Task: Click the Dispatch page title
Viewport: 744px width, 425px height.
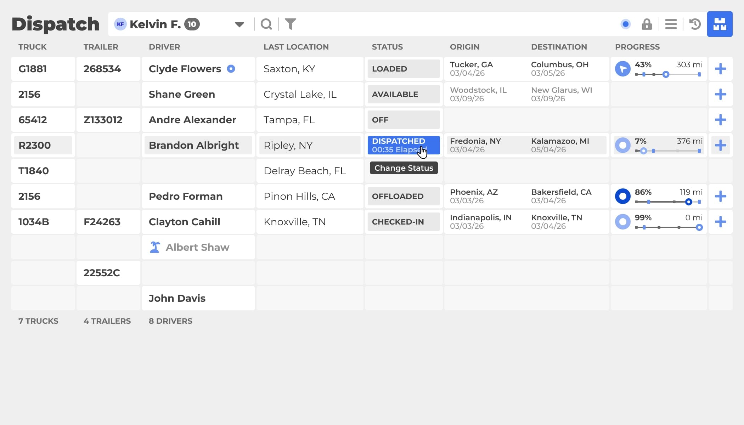Action: (56, 24)
